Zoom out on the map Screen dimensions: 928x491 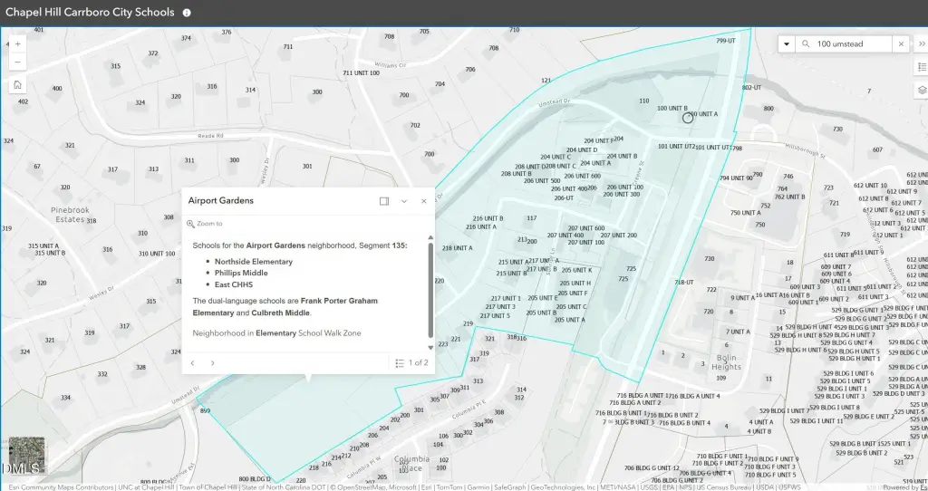[17, 63]
